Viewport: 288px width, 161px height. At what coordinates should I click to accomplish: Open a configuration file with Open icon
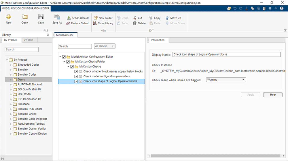pyautogui.click(x=25, y=17)
